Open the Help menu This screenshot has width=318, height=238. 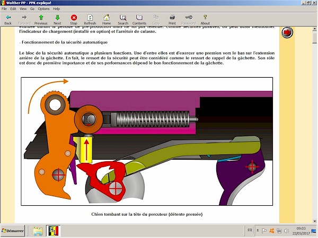(x=56, y=8)
